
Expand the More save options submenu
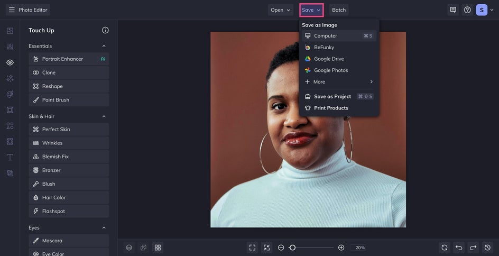tap(339, 82)
